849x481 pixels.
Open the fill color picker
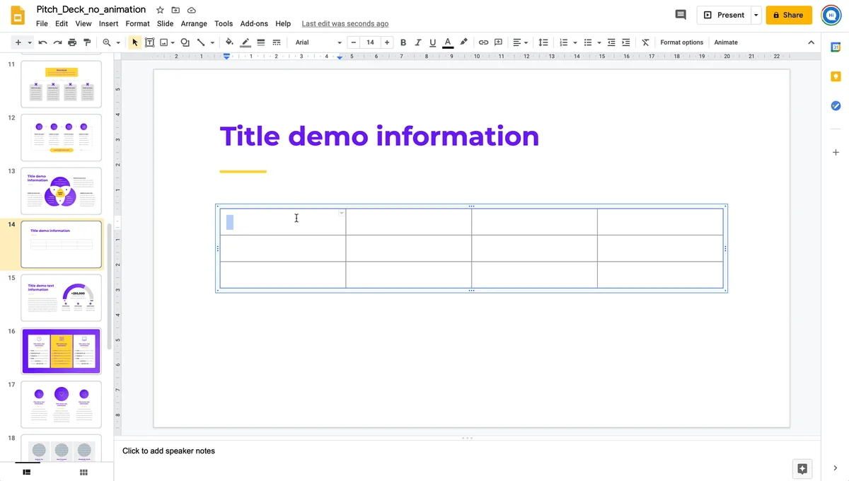click(229, 42)
